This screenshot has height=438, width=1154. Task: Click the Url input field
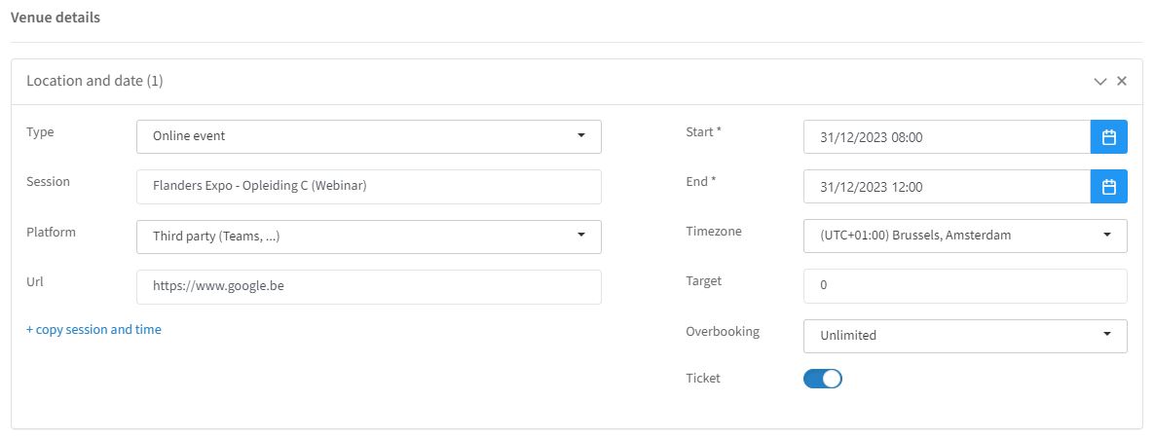[369, 287]
